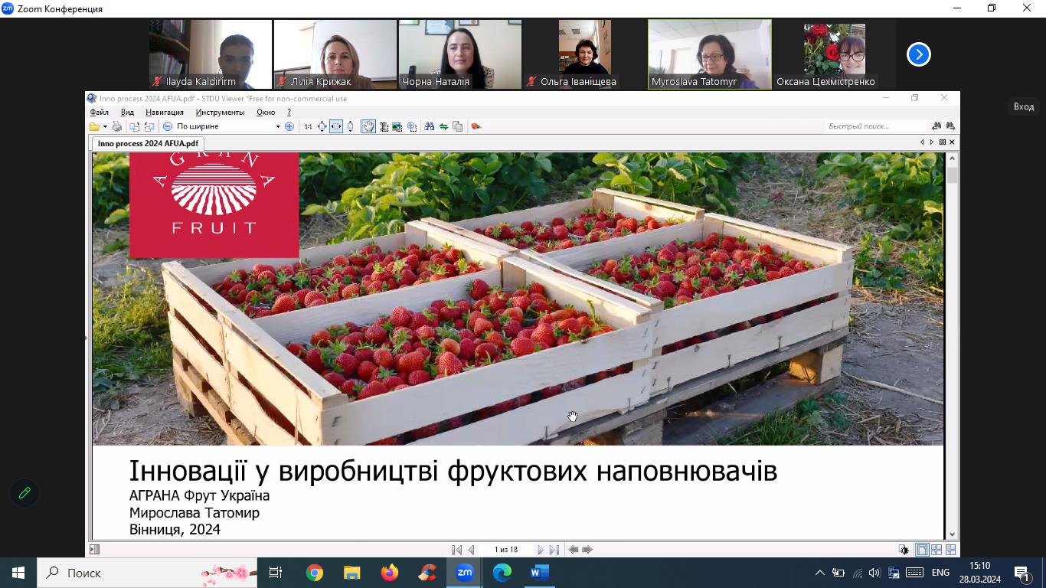Select the hand pan tool
This screenshot has width=1046, height=588.
click(x=368, y=126)
